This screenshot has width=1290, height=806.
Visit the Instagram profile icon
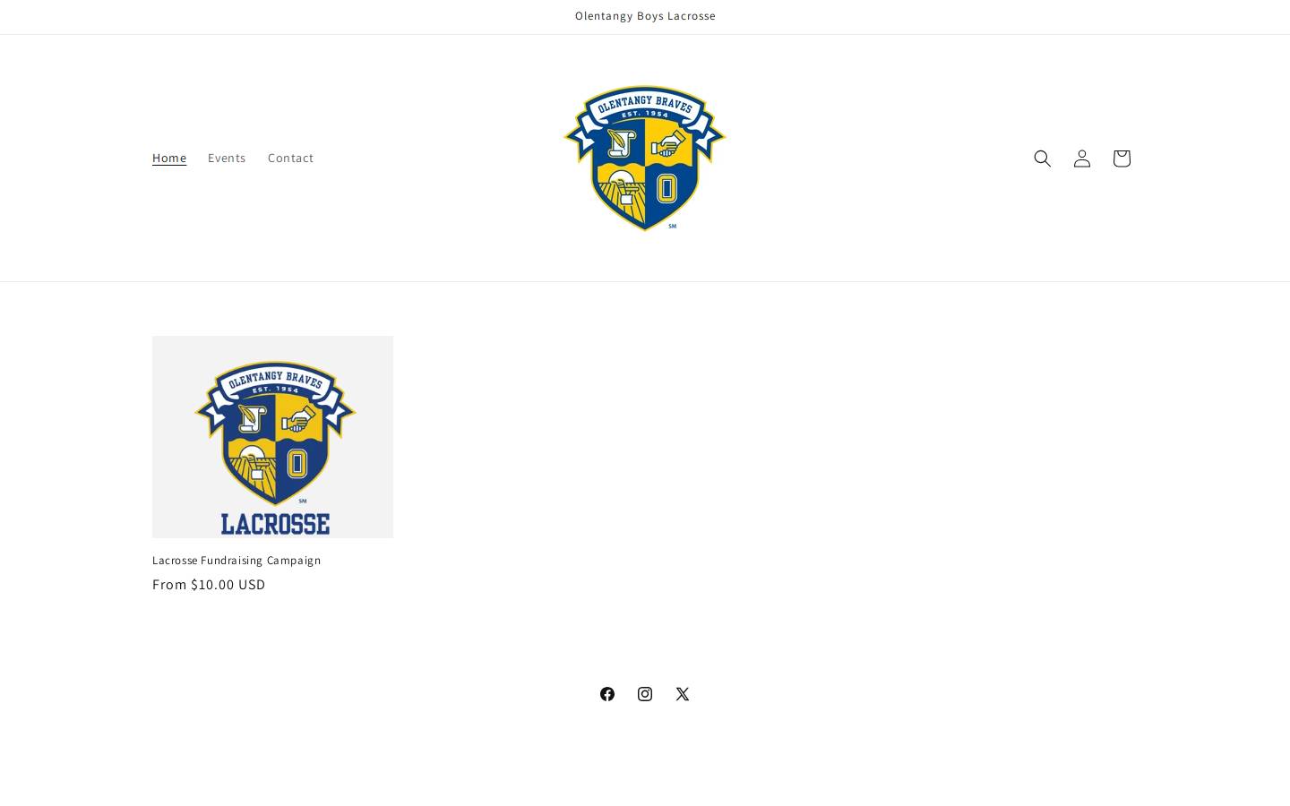pos(645,694)
